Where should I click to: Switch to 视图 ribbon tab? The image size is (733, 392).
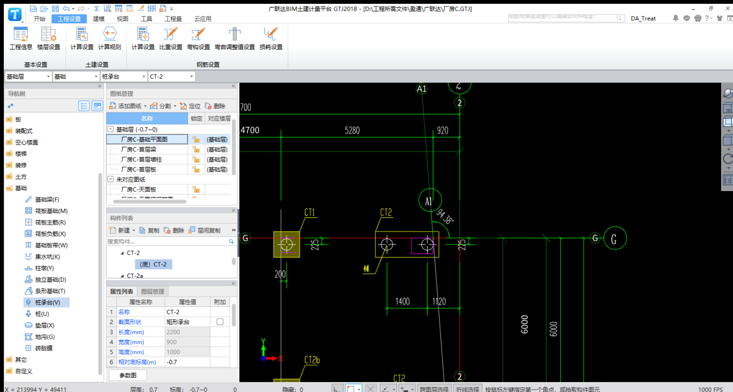(x=123, y=19)
